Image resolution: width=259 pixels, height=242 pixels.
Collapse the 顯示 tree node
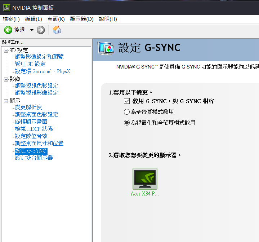tap(6, 101)
